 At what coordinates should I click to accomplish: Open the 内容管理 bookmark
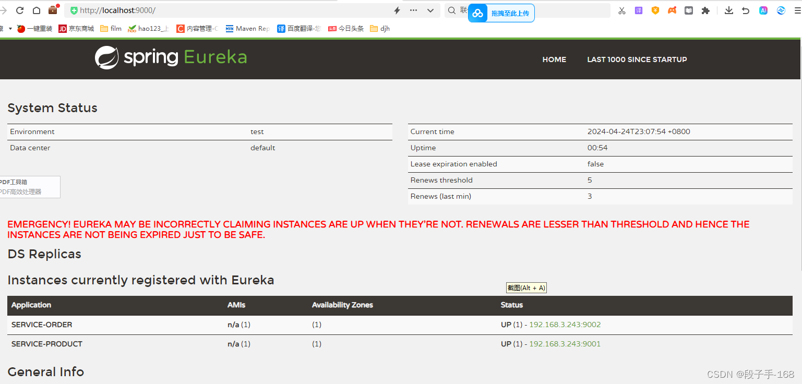197,29
